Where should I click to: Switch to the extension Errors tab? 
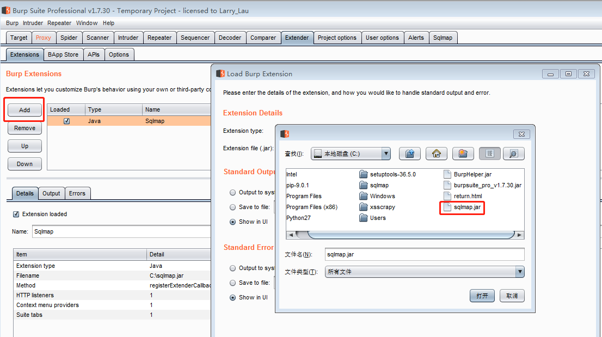[77, 193]
